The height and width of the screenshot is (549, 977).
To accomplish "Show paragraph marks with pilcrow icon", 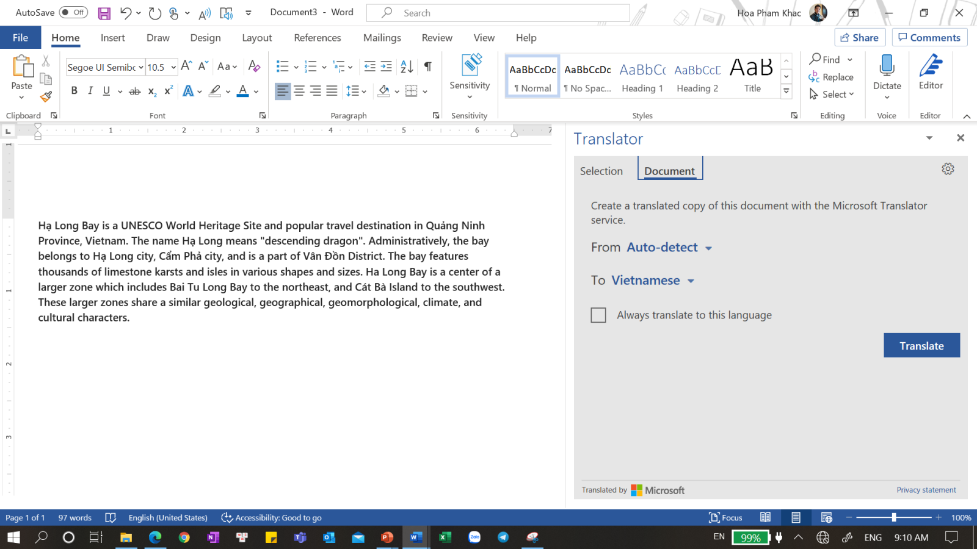I will (x=427, y=66).
